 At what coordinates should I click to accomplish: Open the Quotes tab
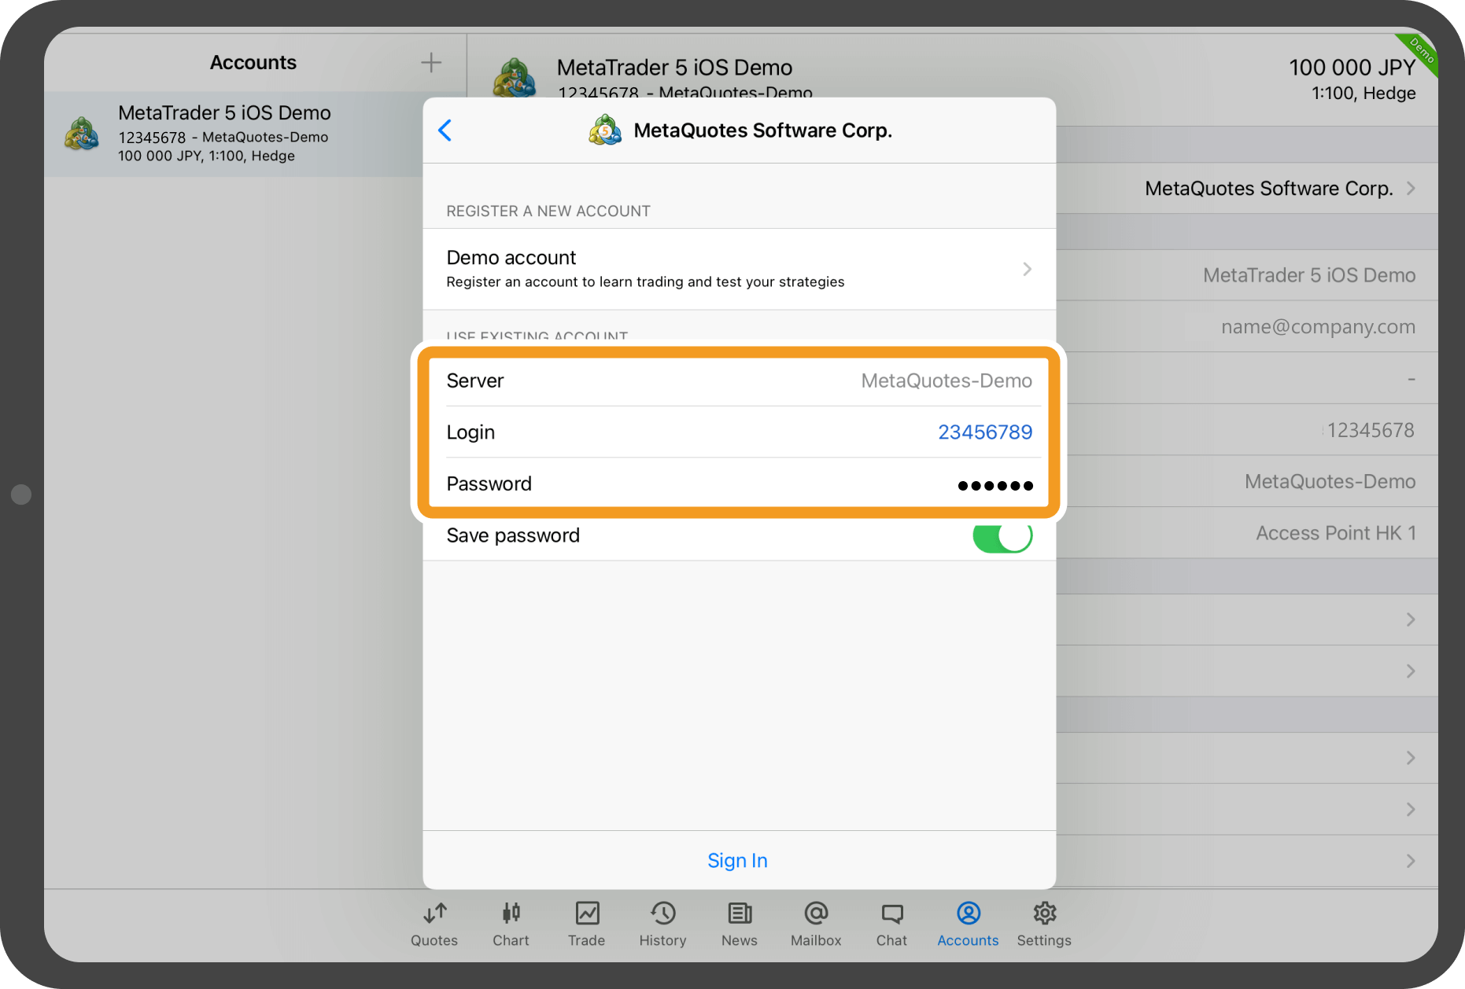(434, 924)
